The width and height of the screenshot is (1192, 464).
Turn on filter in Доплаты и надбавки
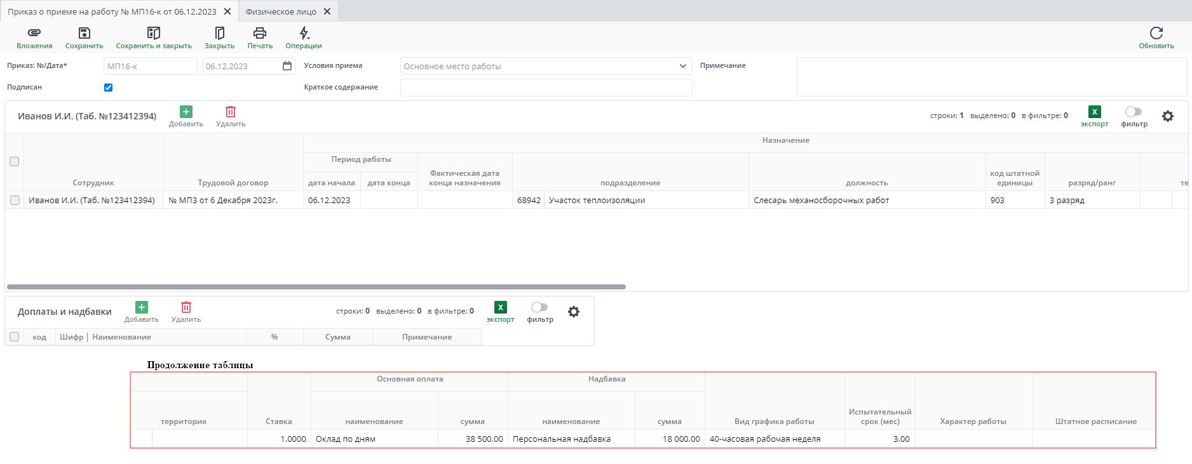click(x=539, y=308)
